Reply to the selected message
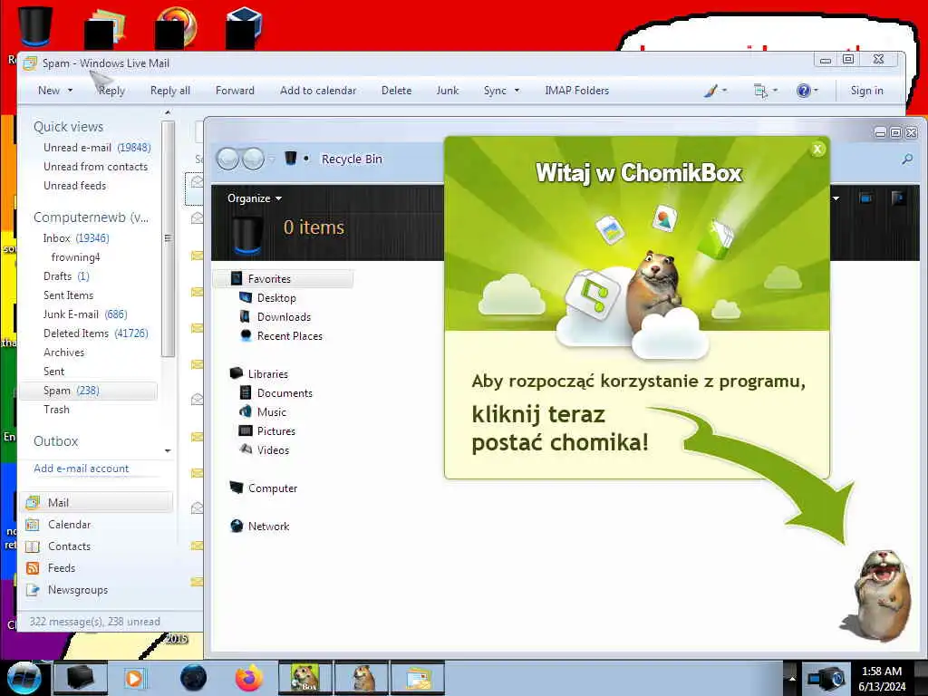Viewport: 928px width, 696px height. pos(111,91)
